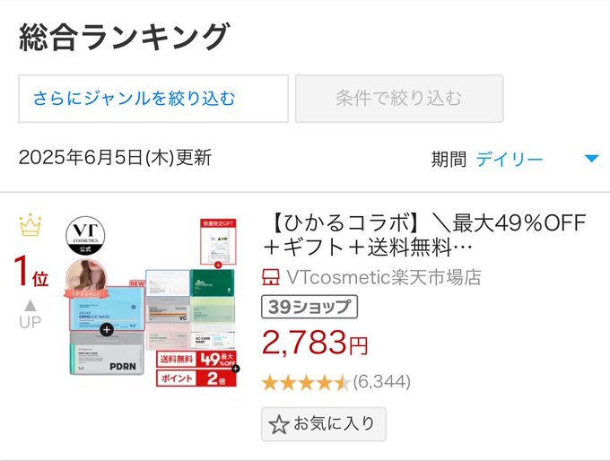Viewport: 610px width, 461px height.
Task: Click the 数量限定GIFT item image
Action: point(218,242)
